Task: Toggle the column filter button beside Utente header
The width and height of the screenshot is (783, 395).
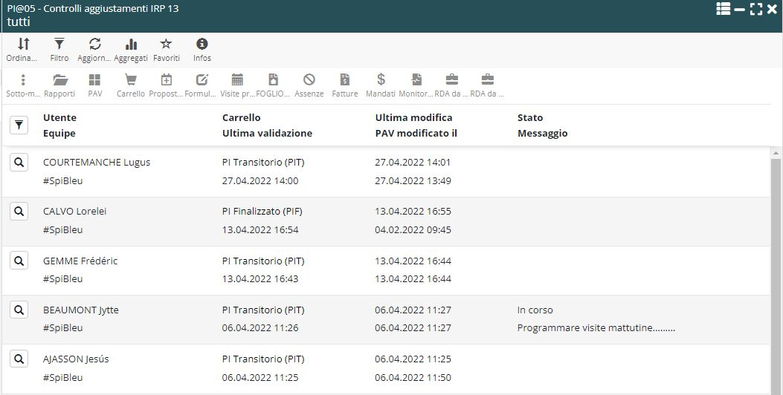Action: 19,125
